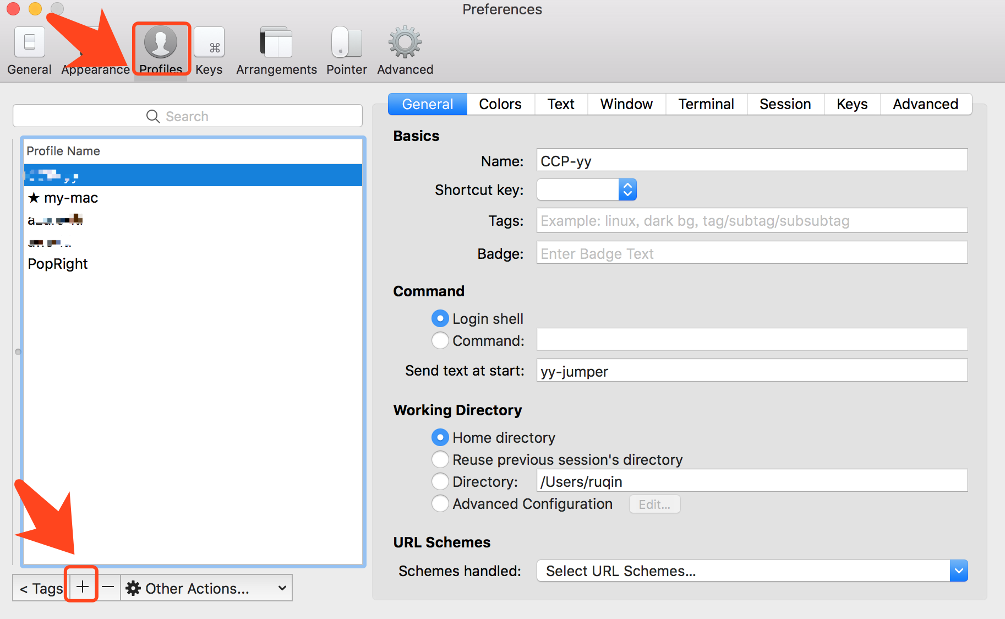Open the Advanced gear preferences pane

pyautogui.click(x=405, y=50)
